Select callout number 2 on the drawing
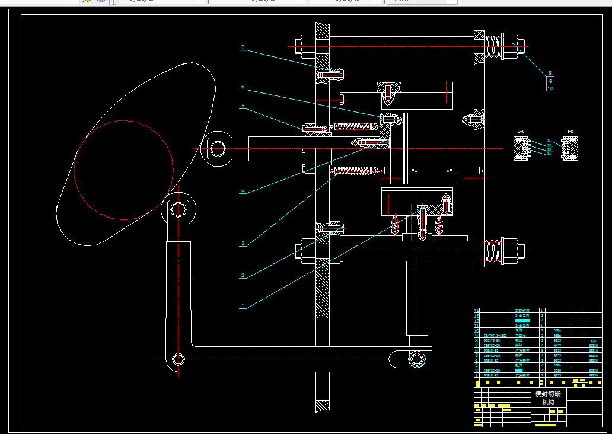 (243, 275)
